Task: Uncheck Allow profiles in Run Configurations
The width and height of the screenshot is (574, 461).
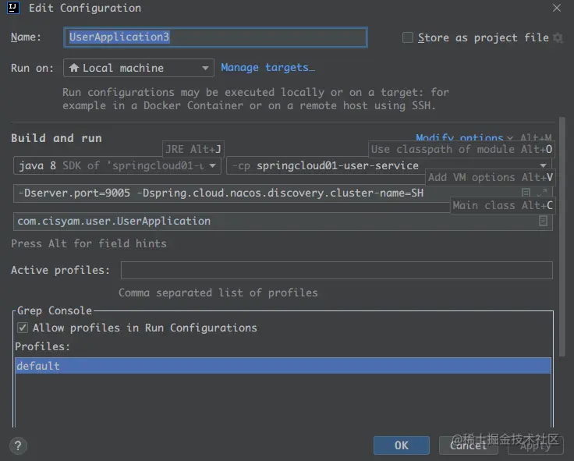Action: [23, 328]
